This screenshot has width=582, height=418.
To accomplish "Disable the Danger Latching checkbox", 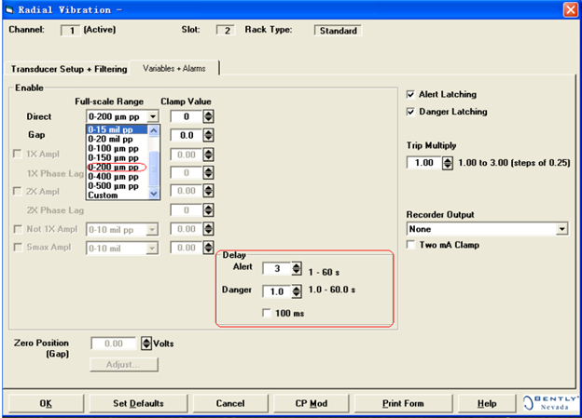I will tap(410, 112).
